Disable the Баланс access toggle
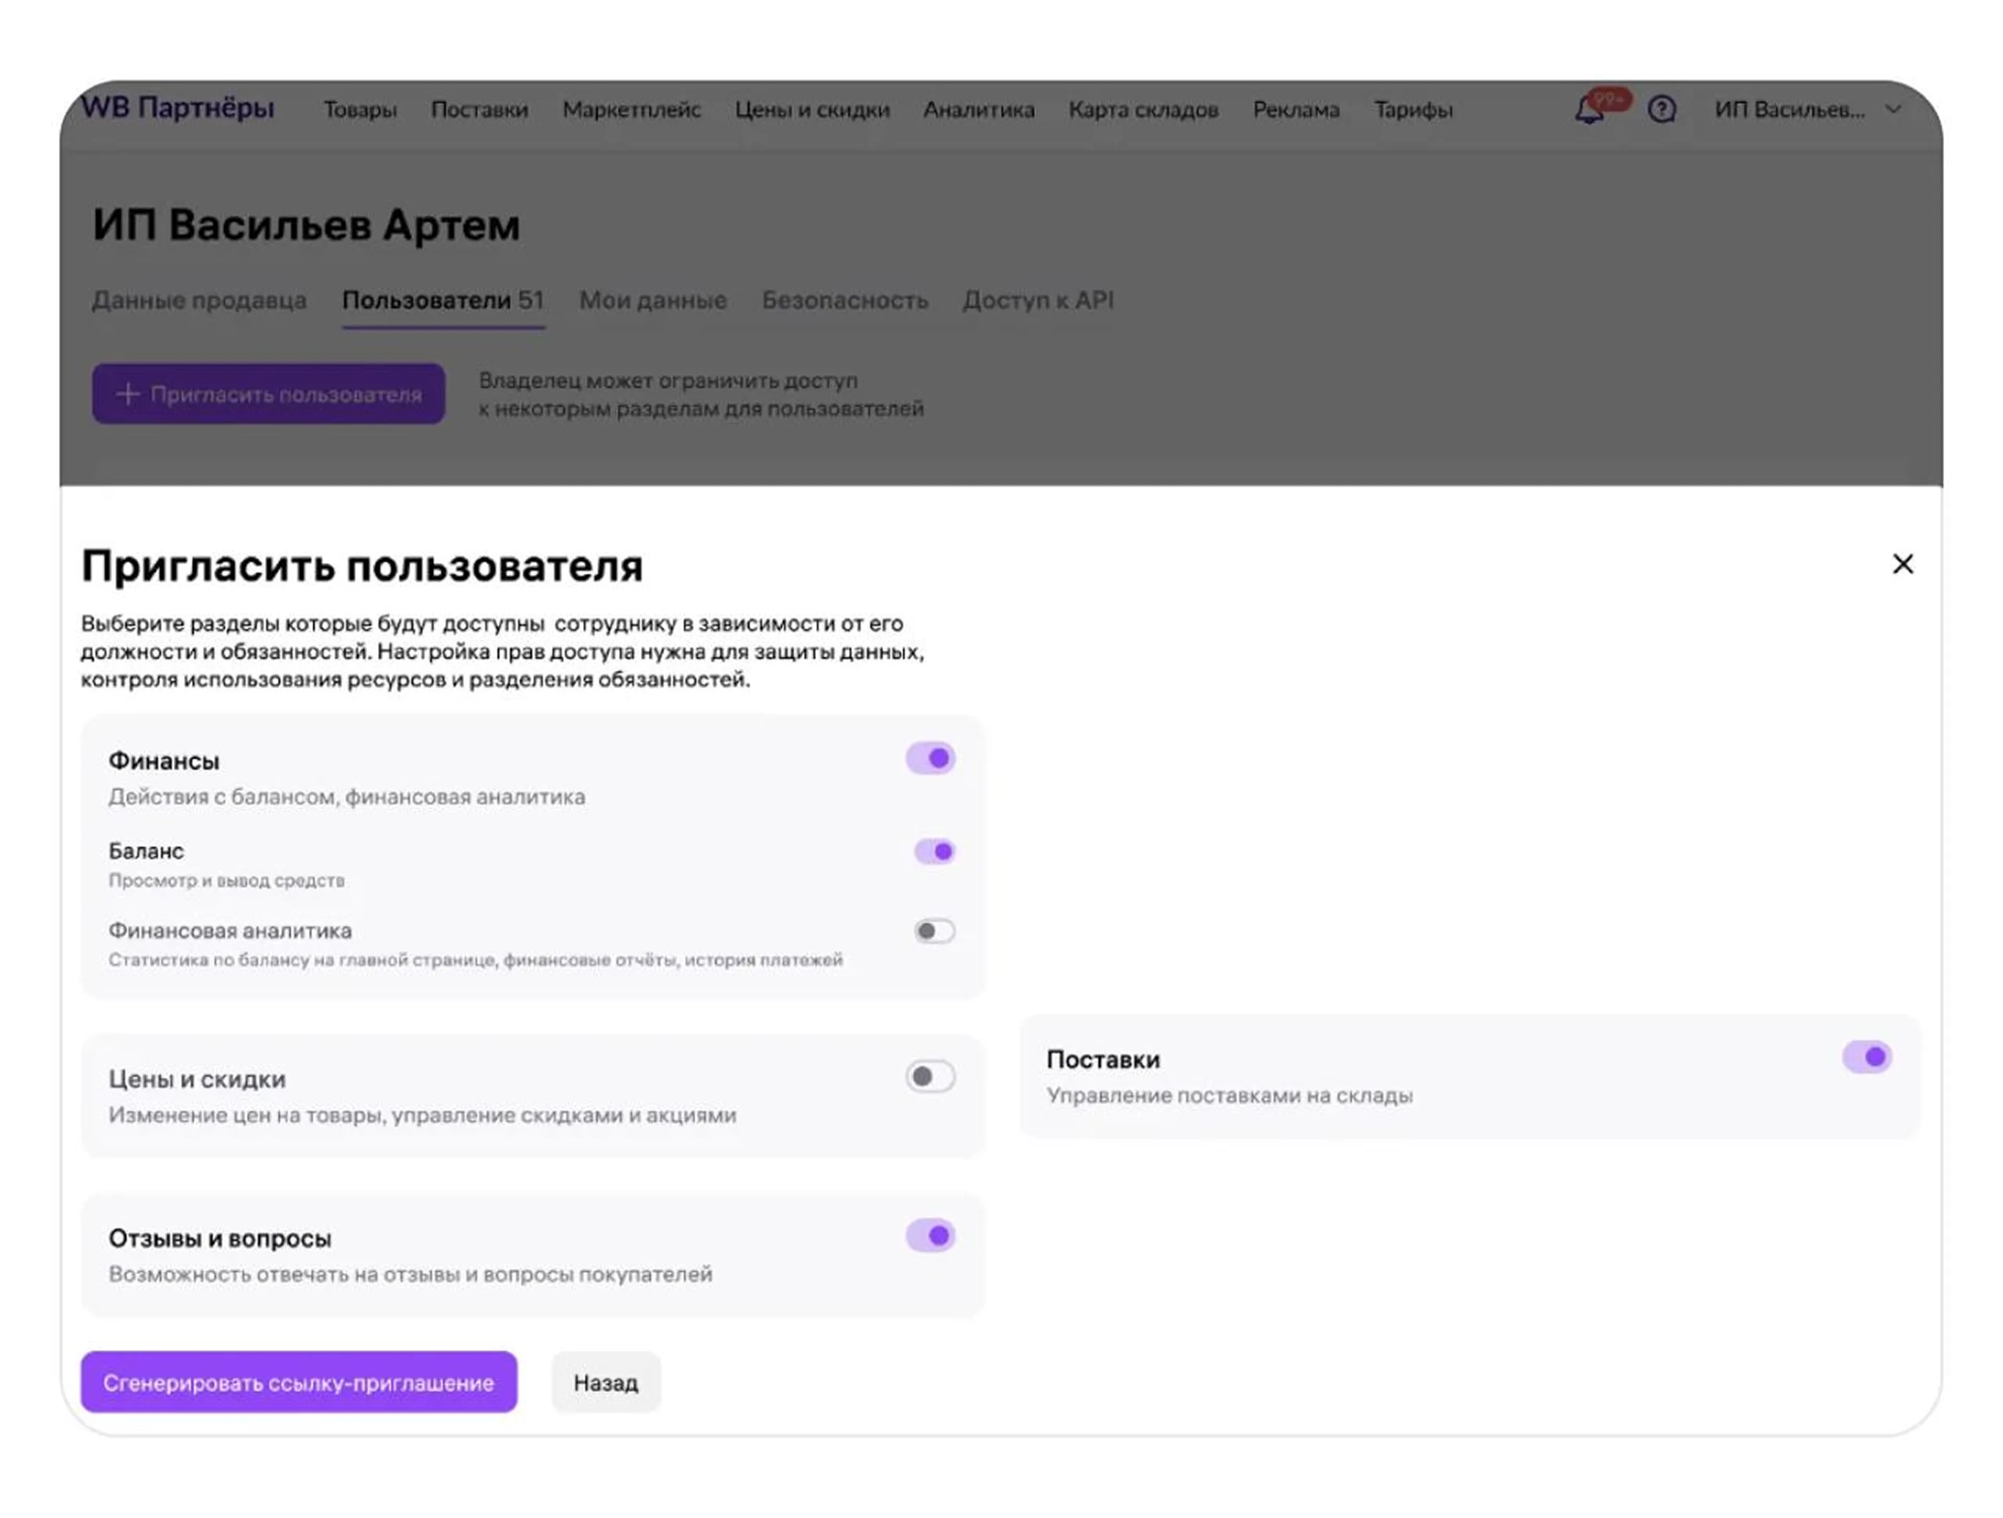The width and height of the screenshot is (2003, 1518). pos(935,851)
